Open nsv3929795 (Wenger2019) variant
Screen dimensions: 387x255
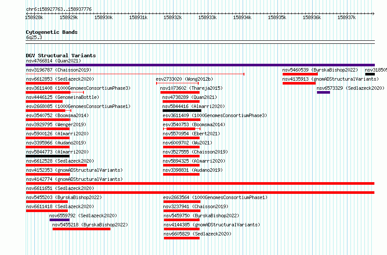56,124
